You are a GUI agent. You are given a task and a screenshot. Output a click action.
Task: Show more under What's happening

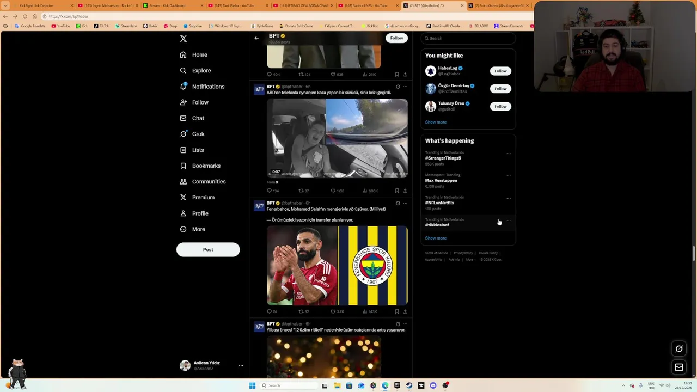pos(436,238)
